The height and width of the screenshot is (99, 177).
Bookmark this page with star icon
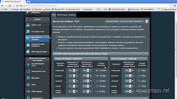(171, 5)
